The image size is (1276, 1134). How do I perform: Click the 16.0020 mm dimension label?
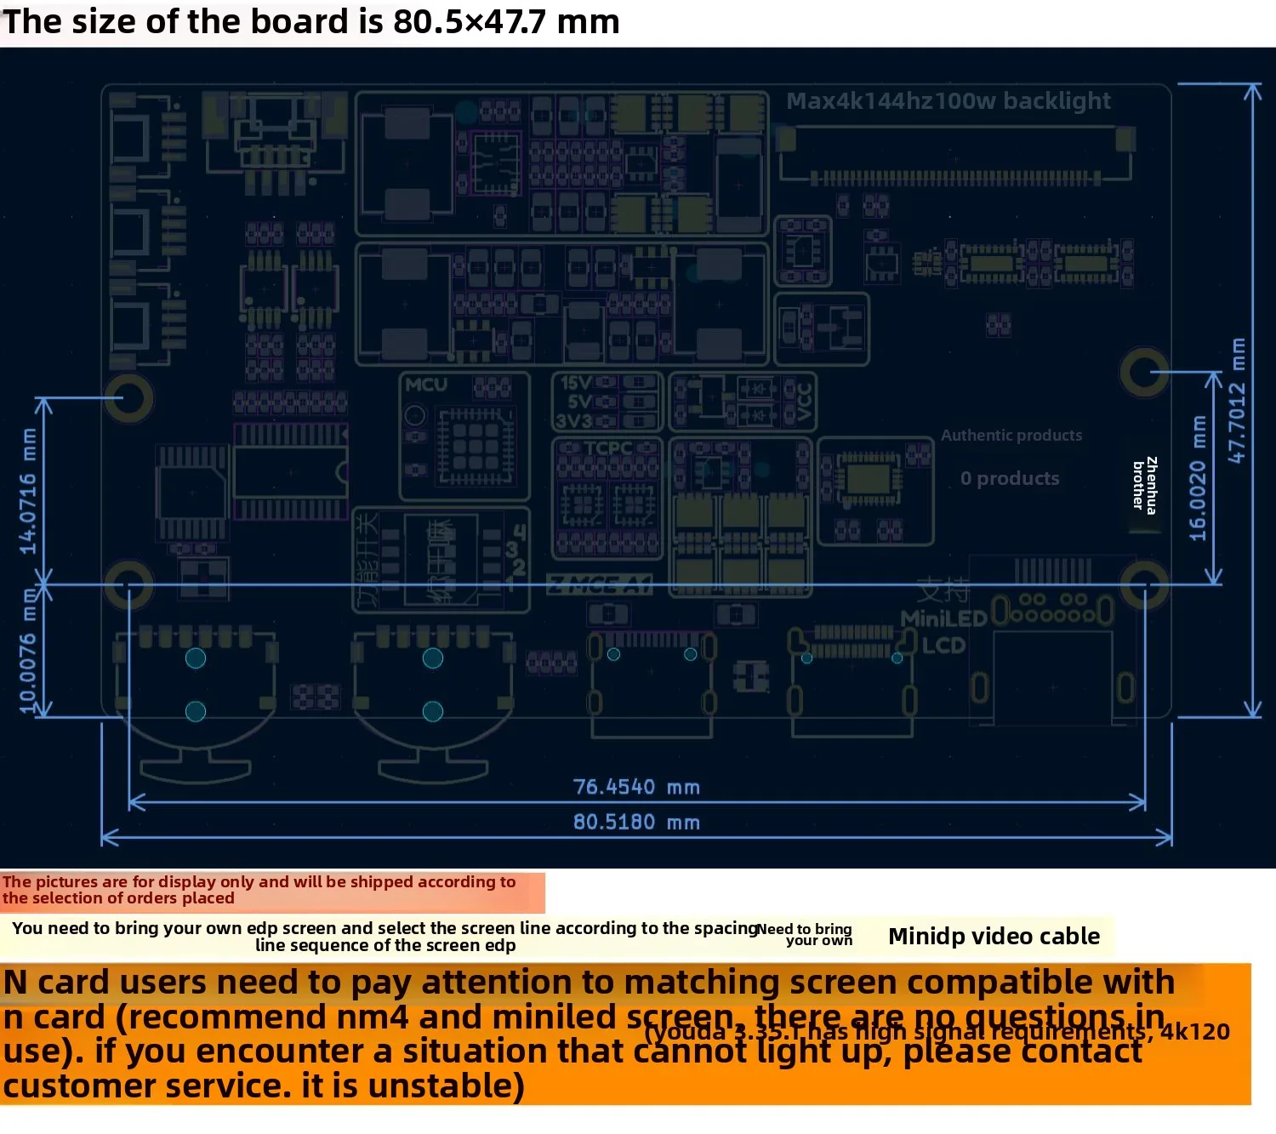click(x=1198, y=477)
